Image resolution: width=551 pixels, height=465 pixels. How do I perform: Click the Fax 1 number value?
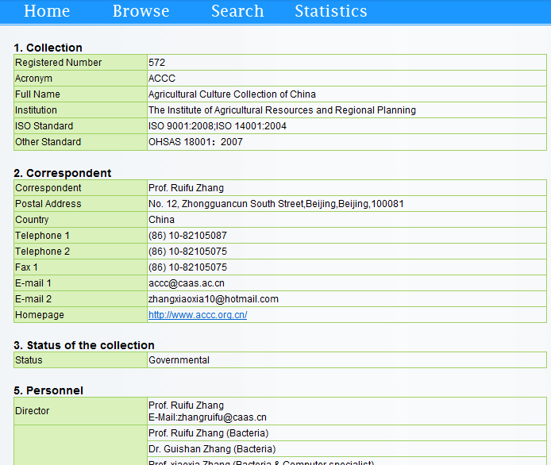click(x=187, y=267)
